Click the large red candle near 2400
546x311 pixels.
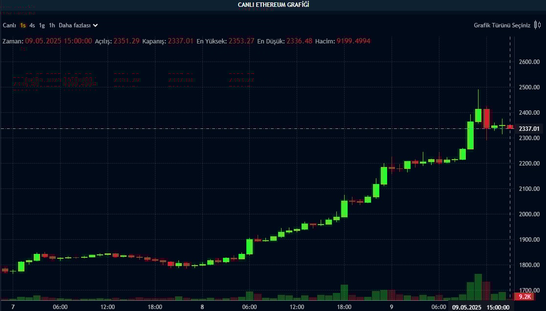pyautogui.click(x=486, y=119)
